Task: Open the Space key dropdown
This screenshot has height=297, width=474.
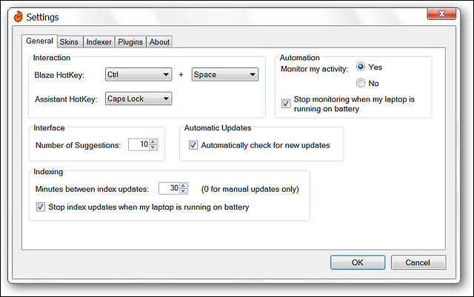Action: [x=225, y=74]
